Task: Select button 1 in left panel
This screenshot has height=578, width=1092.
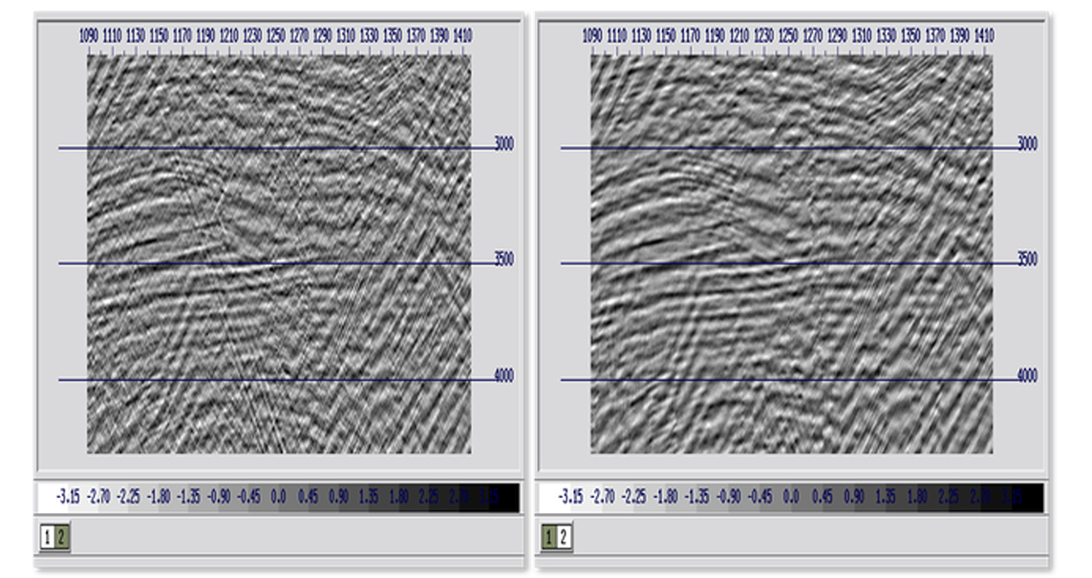Action: (47, 538)
